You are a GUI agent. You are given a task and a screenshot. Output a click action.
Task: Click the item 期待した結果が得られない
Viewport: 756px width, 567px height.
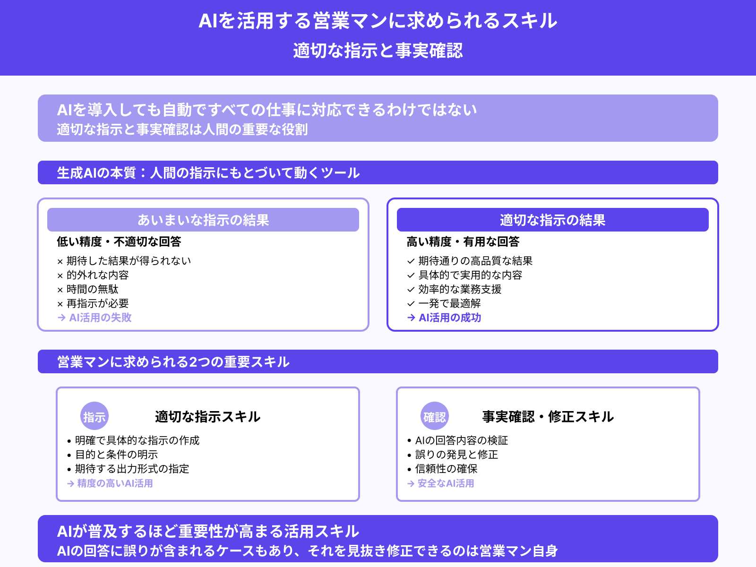point(124,261)
